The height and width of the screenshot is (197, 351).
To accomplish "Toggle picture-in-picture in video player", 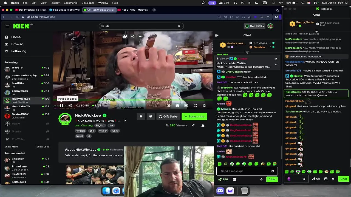I will (x=168, y=105).
